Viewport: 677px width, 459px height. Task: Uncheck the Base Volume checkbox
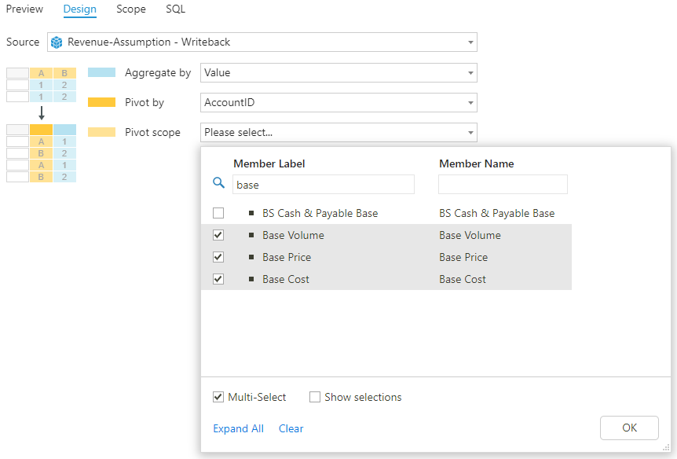[x=218, y=235]
